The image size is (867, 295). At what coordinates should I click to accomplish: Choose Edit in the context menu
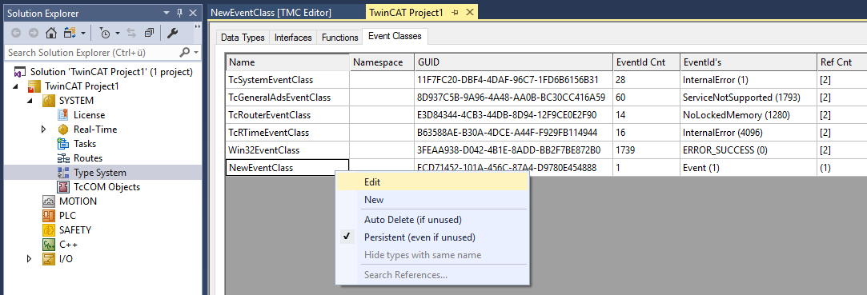click(x=432, y=181)
